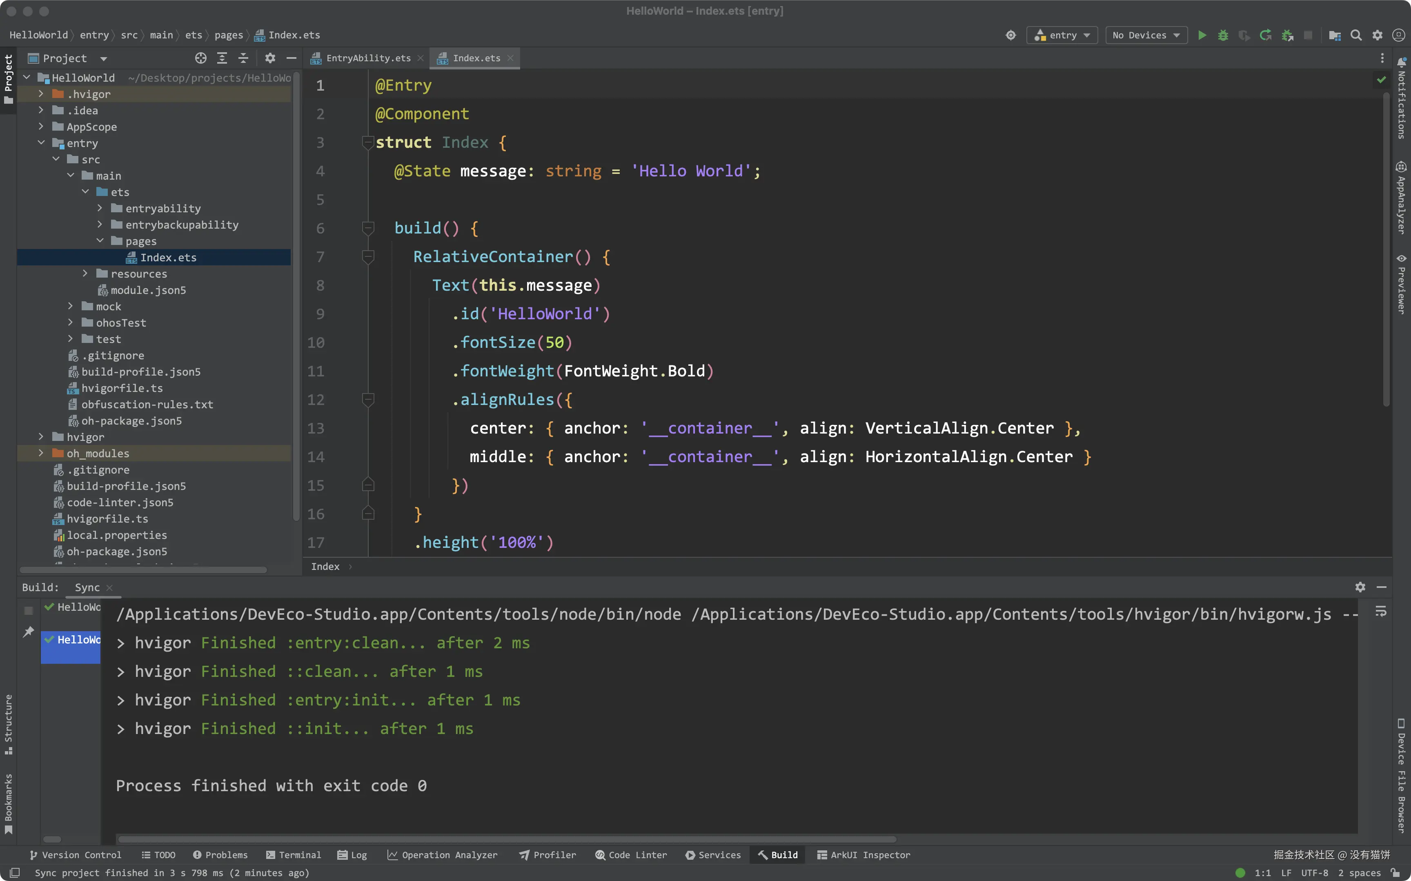
Task: Click the UTF-8 encoding in status bar
Action: [x=1315, y=873]
